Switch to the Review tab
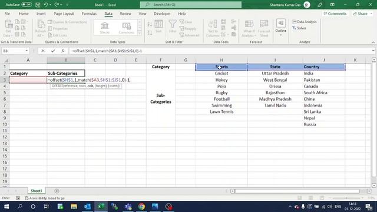This screenshot has height=212, width=377. click(125, 14)
